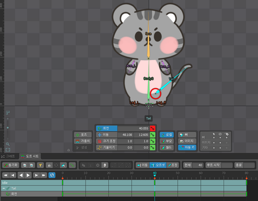Switch to the 그래프 graph tab
This screenshot has height=201, width=258.
pyautogui.click(x=9, y=156)
